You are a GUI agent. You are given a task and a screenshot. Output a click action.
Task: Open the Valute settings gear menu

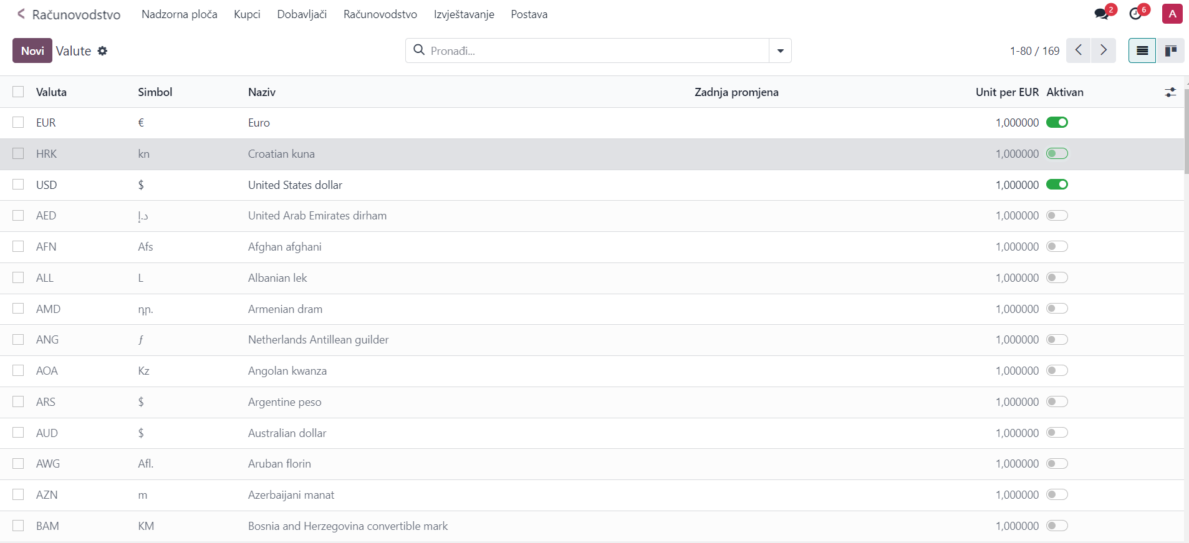click(102, 51)
